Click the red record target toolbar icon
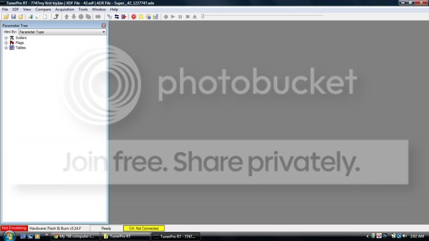This screenshot has width=429, height=241. 133,17
